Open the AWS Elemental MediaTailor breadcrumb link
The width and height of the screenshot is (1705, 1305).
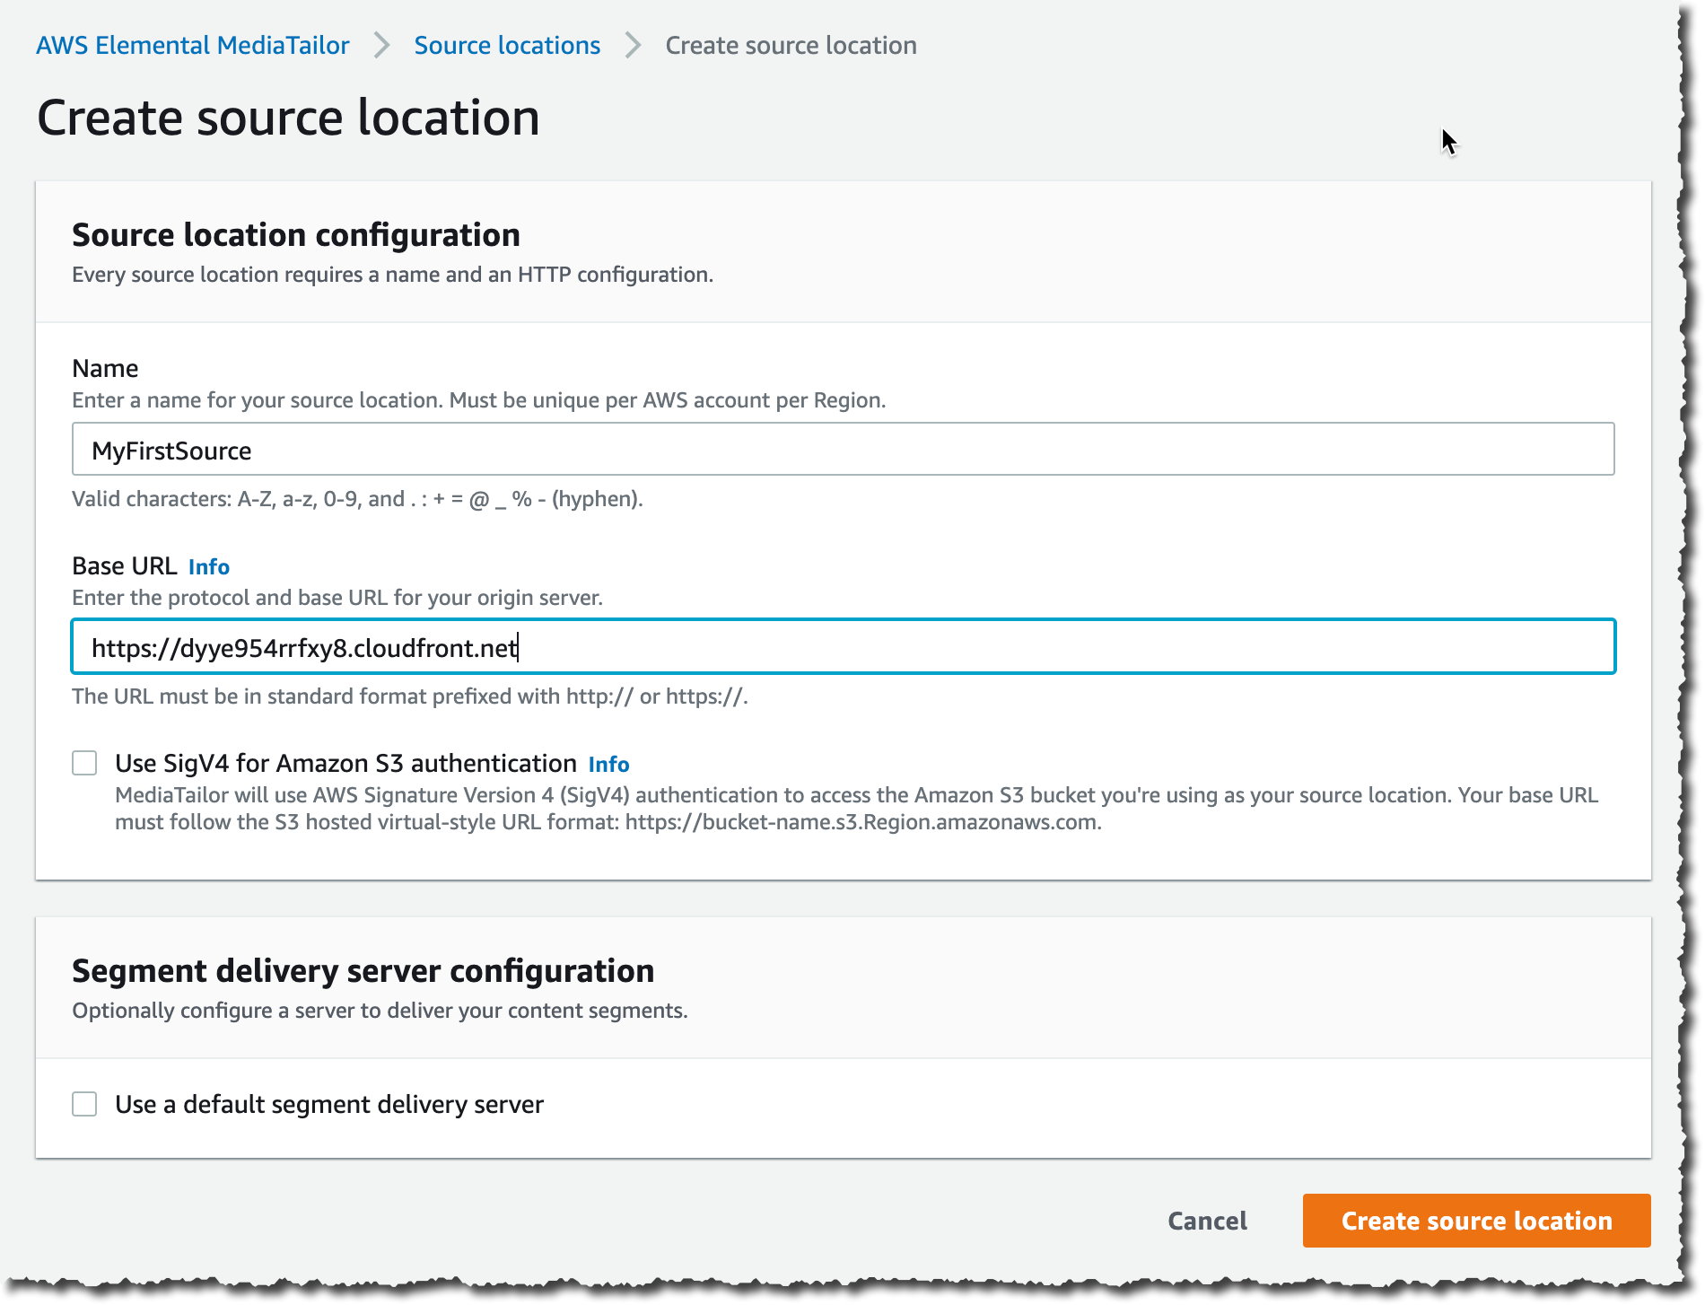[192, 45]
